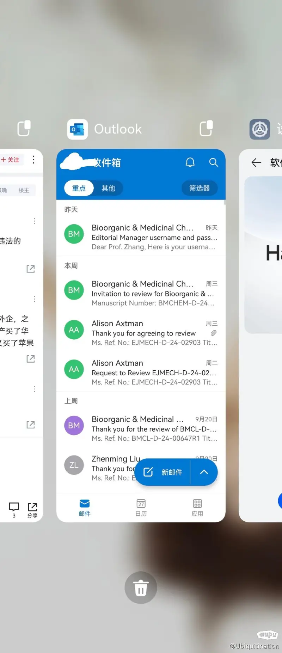This screenshot has height=653, width=282.
Task: Open the three-dot menu beside 关注
Action: point(33,159)
